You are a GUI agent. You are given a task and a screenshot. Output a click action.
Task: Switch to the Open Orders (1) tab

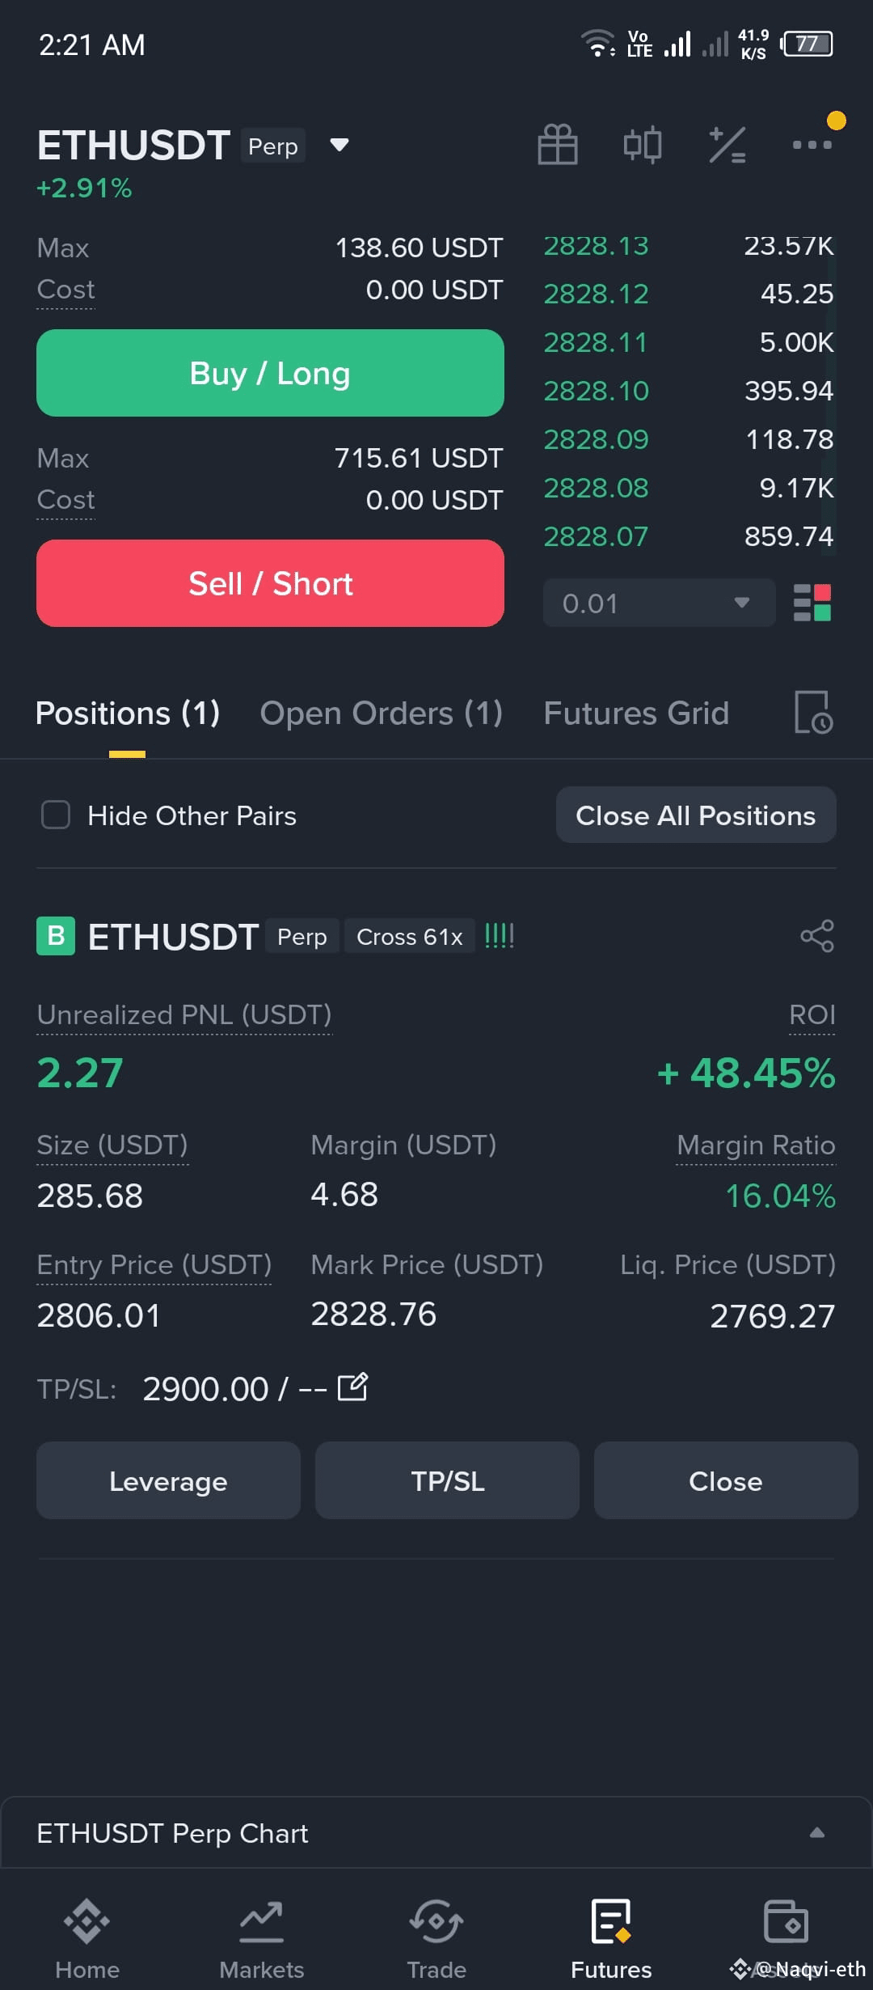click(382, 713)
